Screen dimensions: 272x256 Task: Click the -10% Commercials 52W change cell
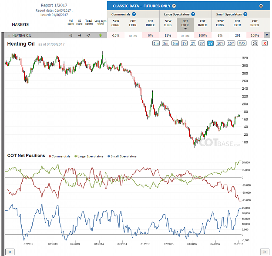tap(116, 35)
